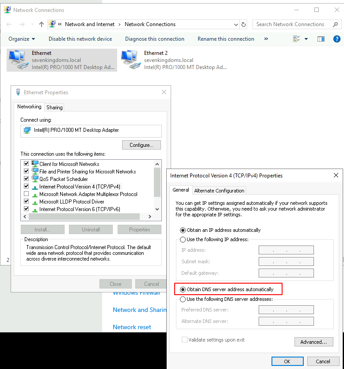Click the Ethernet Properties title icon
This screenshot has width=344, height=369.
(x=18, y=92)
